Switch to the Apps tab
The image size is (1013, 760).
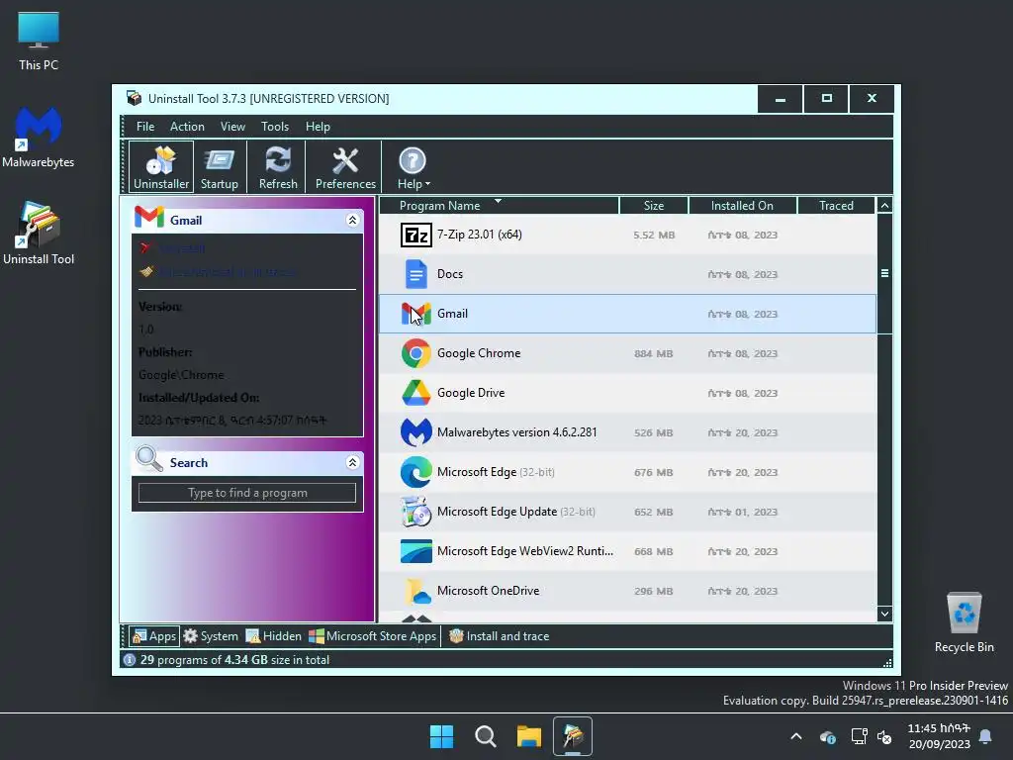click(x=153, y=636)
